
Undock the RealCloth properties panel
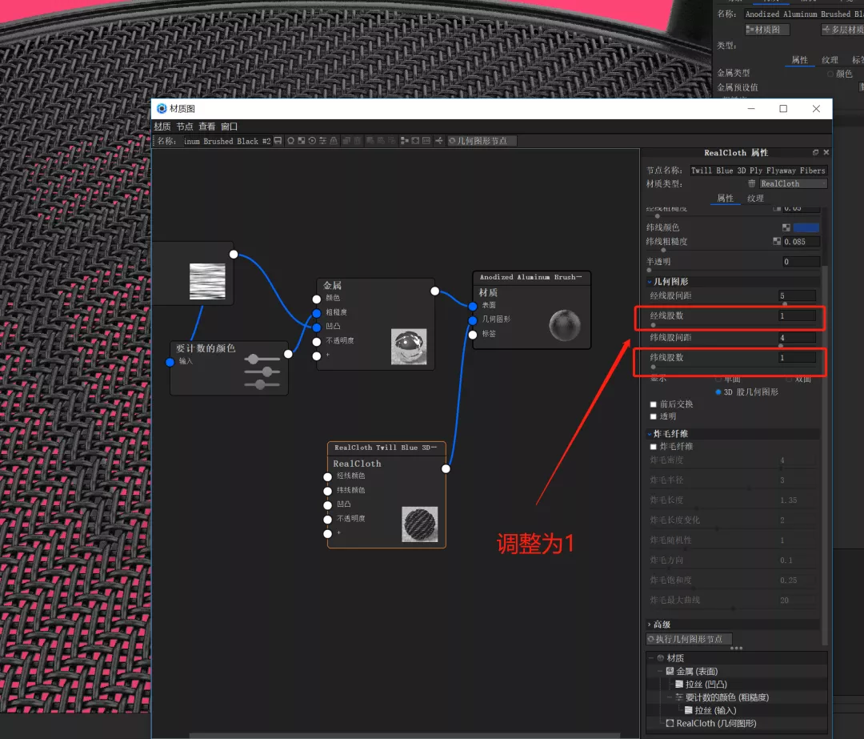815,152
